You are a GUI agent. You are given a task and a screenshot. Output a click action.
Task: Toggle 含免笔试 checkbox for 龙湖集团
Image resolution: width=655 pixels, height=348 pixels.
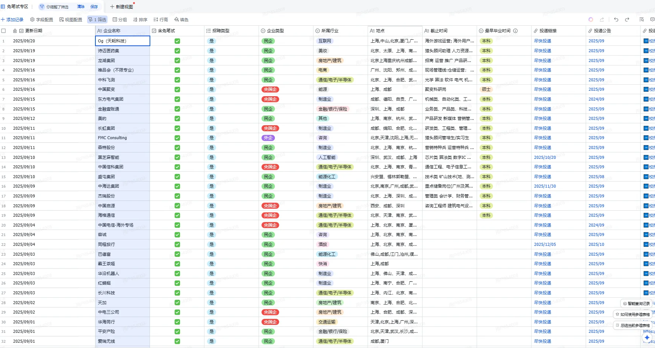pyautogui.click(x=177, y=61)
